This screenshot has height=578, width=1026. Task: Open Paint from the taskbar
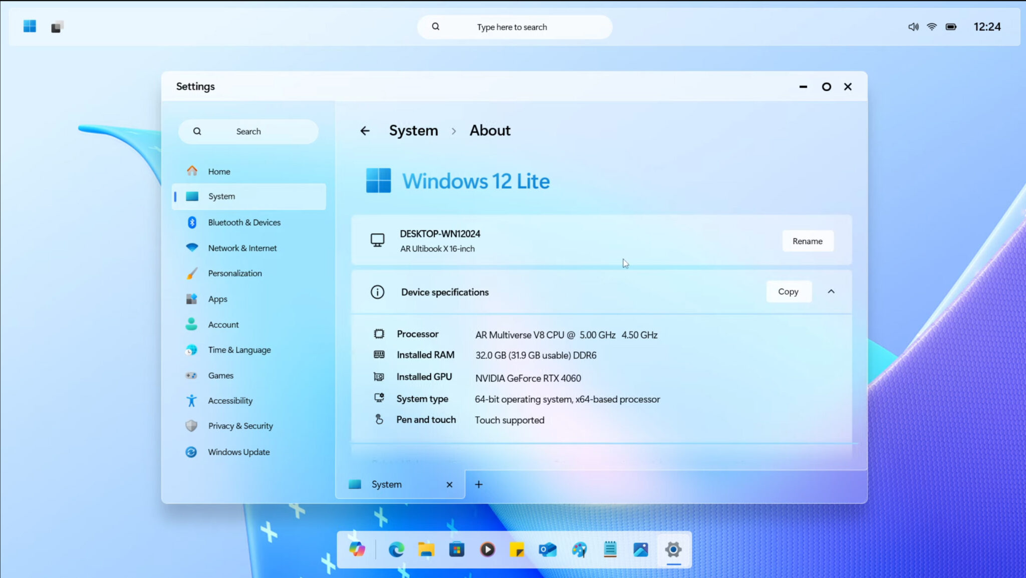click(x=579, y=549)
